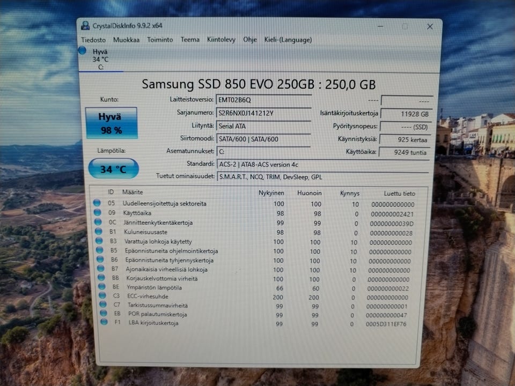Click status icon for B7 Ajonaikaisia virheellisiä lohkoja
The image size is (515, 386).
[x=101, y=269]
